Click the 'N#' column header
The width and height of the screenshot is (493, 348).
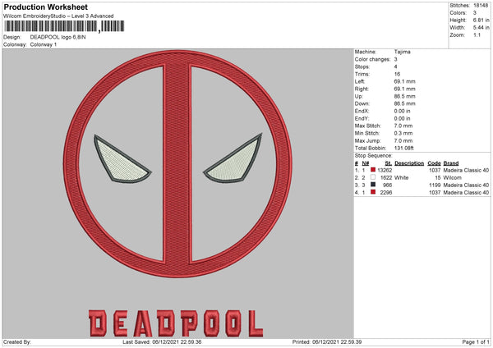pos(366,163)
